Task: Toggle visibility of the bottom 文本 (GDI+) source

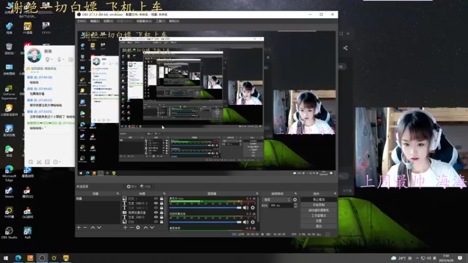Action: [156, 217]
